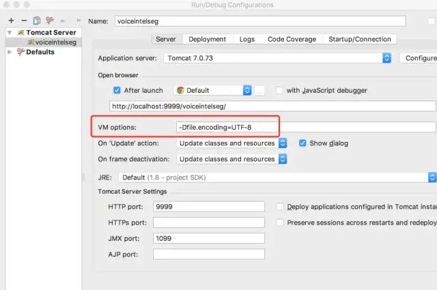
Task: Open the JRE dropdown arrow
Action: pos(432,177)
